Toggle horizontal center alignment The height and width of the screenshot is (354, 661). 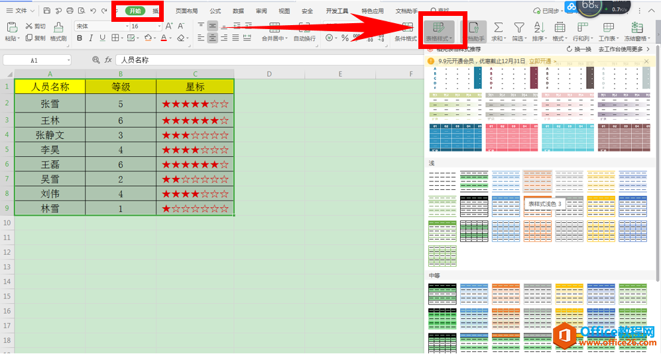pyautogui.click(x=212, y=38)
